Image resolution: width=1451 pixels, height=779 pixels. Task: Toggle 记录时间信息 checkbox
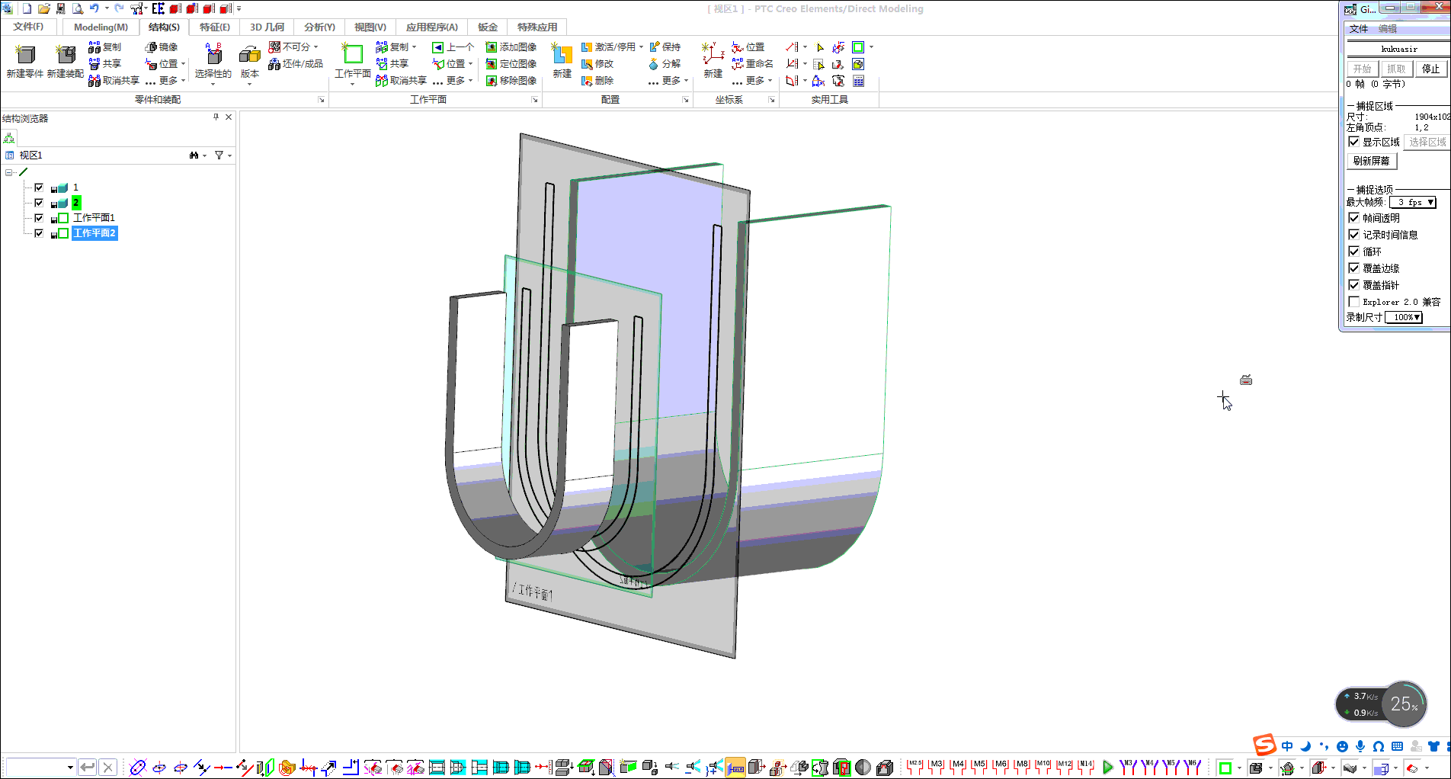1354,235
